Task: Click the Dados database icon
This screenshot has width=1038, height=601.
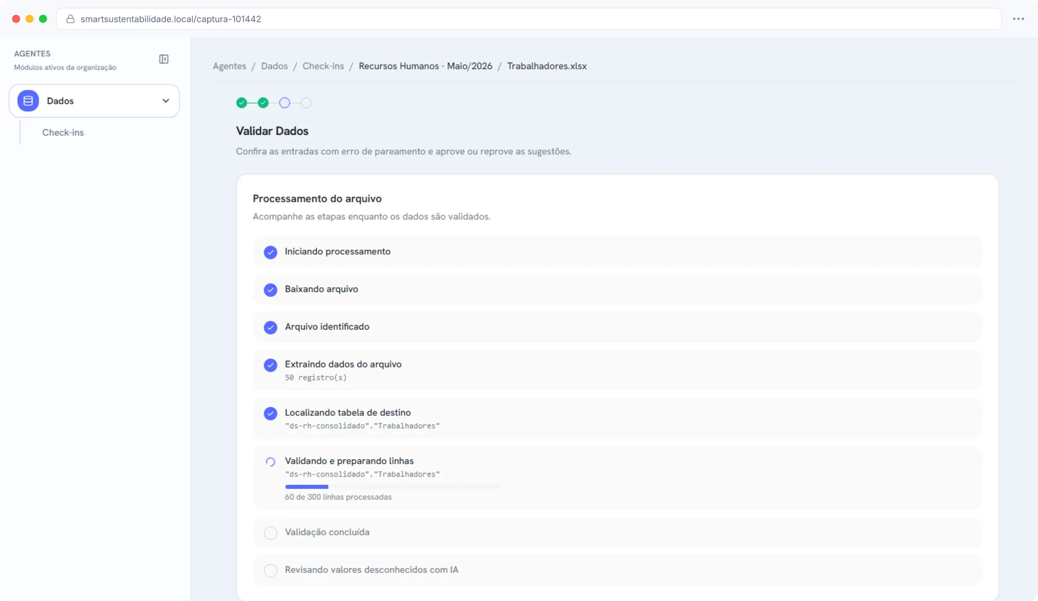Action: (x=28, y=101)
